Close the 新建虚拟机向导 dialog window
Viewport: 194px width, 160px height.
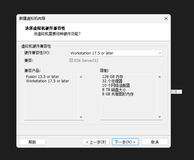(x=166, y=19)
